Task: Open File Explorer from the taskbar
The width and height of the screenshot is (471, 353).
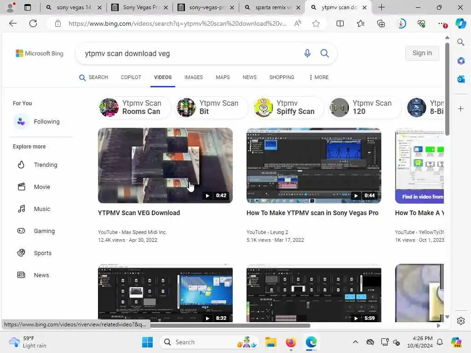Action: click(270, 342)
